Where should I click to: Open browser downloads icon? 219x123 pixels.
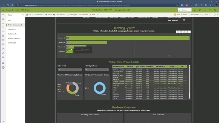211,5
